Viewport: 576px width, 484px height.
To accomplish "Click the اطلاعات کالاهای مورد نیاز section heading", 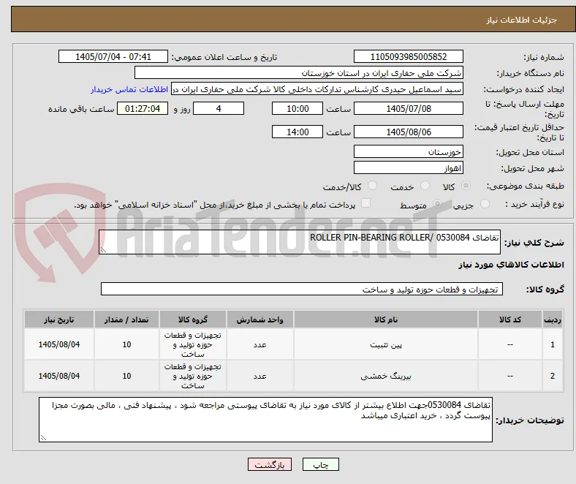I will click(x=511, y=265).
